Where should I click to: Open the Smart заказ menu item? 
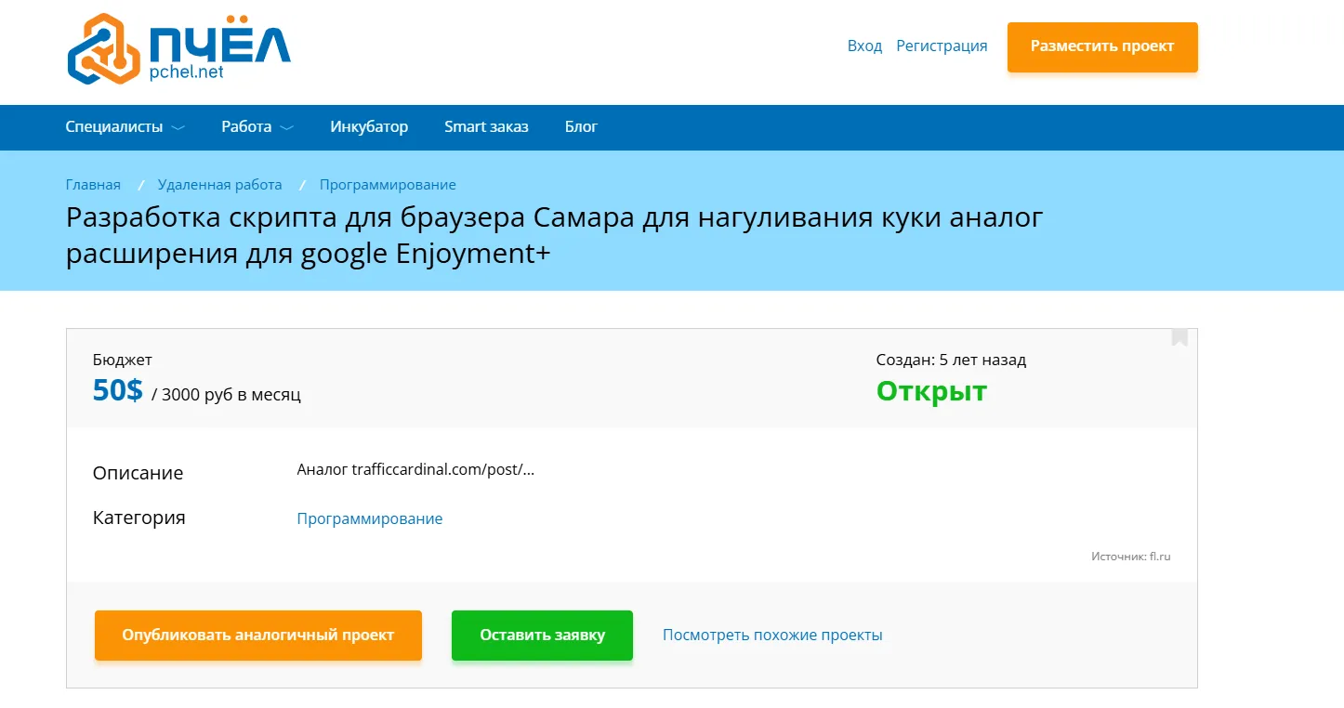pos(486,127)
